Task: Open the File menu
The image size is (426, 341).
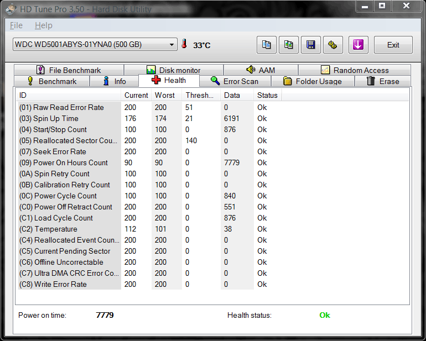Action: click(x=16, y=25)
